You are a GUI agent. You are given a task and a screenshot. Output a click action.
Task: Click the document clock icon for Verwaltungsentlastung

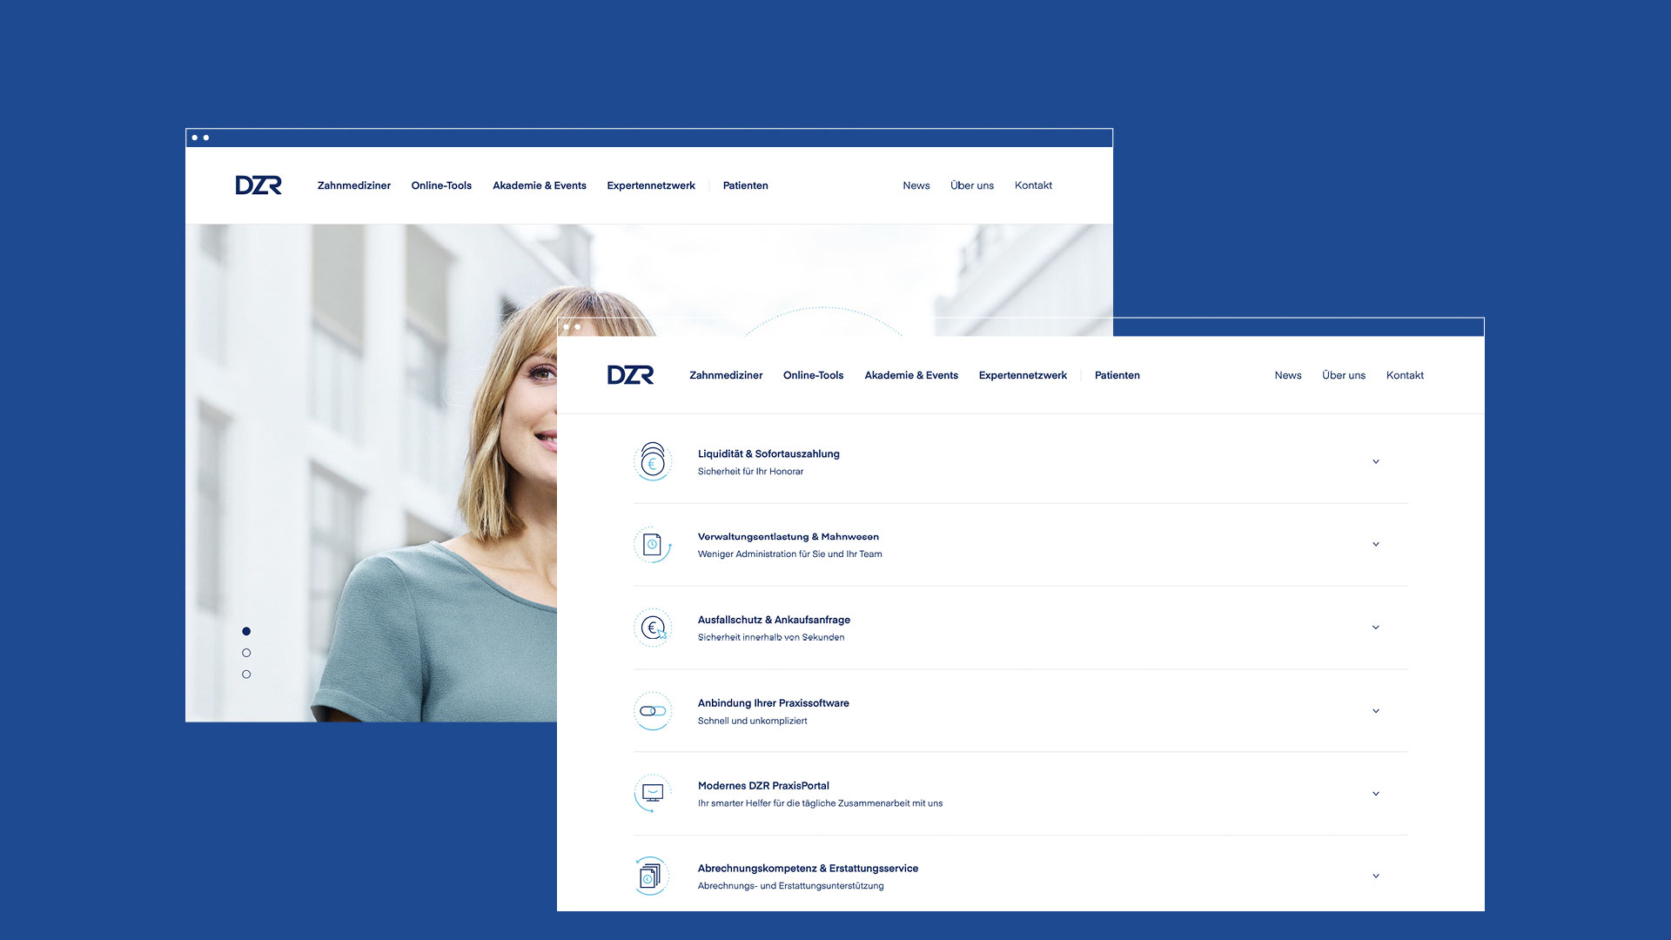click(653, 545)
